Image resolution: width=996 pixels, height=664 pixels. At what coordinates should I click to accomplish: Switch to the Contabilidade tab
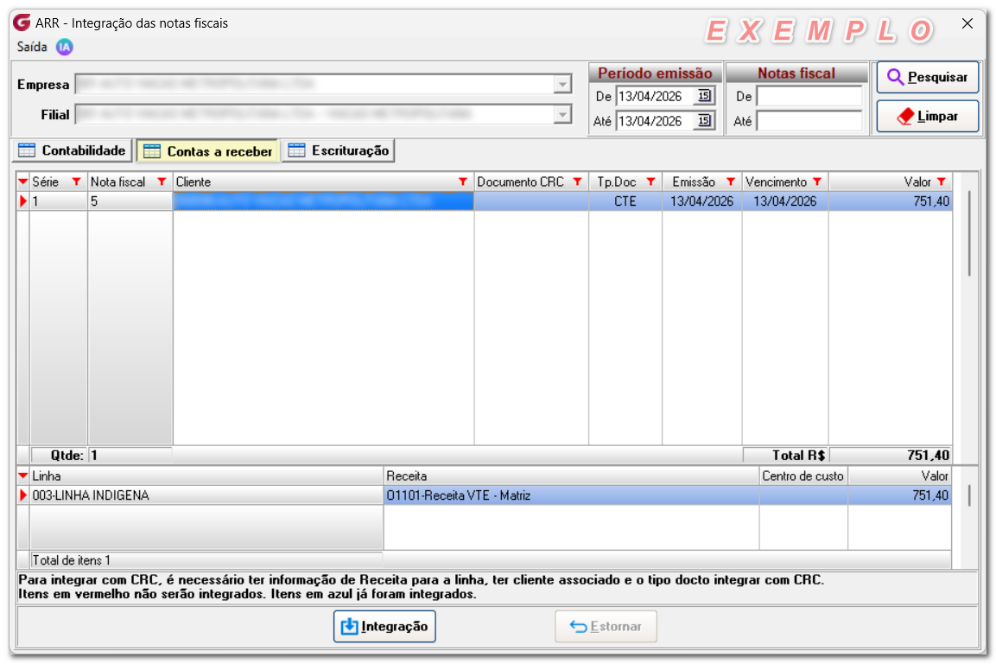point(72,150)
